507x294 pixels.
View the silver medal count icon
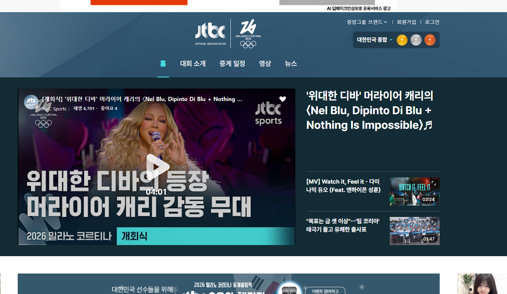pos(416,40)
